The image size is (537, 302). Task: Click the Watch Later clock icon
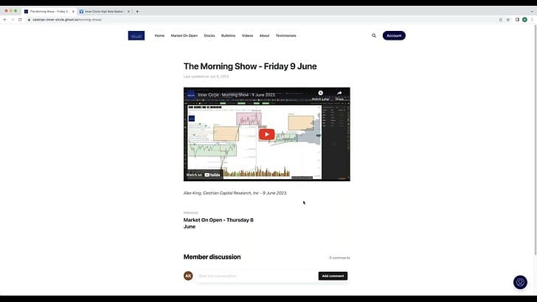pyautogui.click(x=321, y=93)
